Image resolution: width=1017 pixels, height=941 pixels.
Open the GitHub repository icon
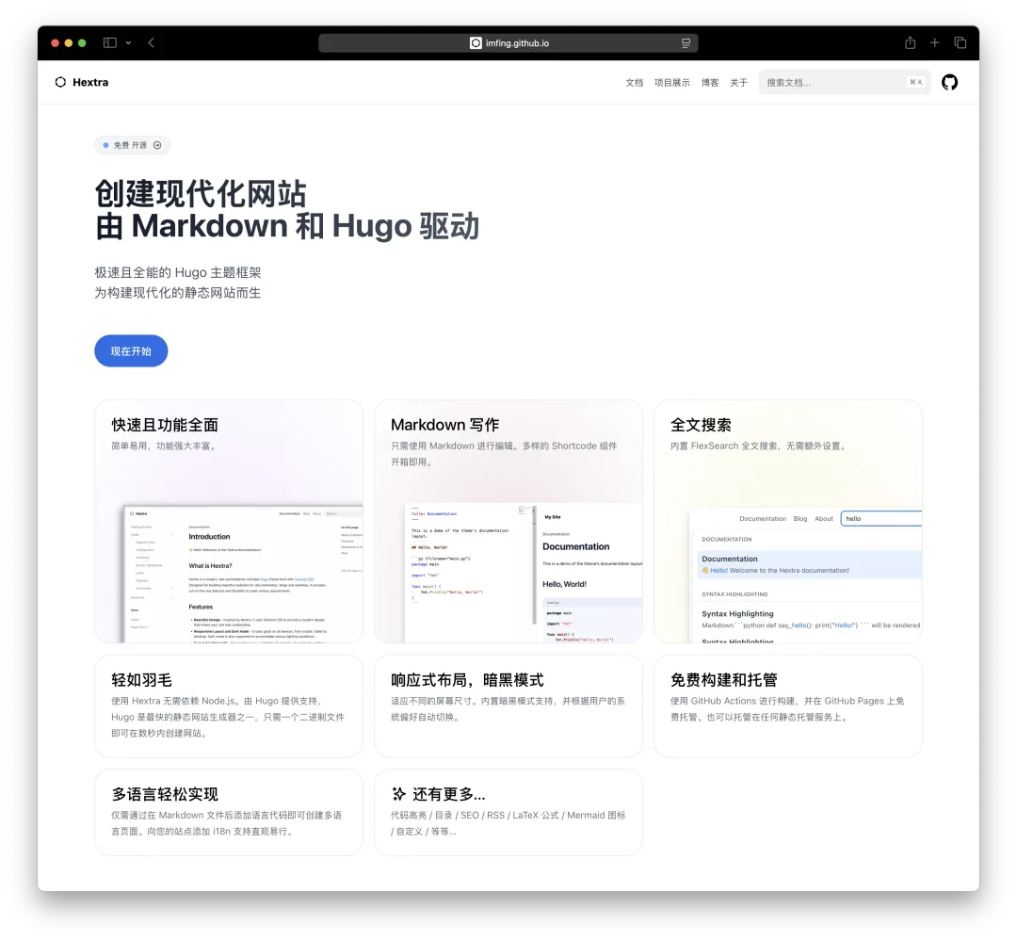pos(949,82)
